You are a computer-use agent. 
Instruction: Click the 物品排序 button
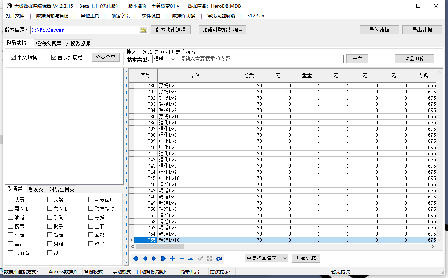coord(414,59)
